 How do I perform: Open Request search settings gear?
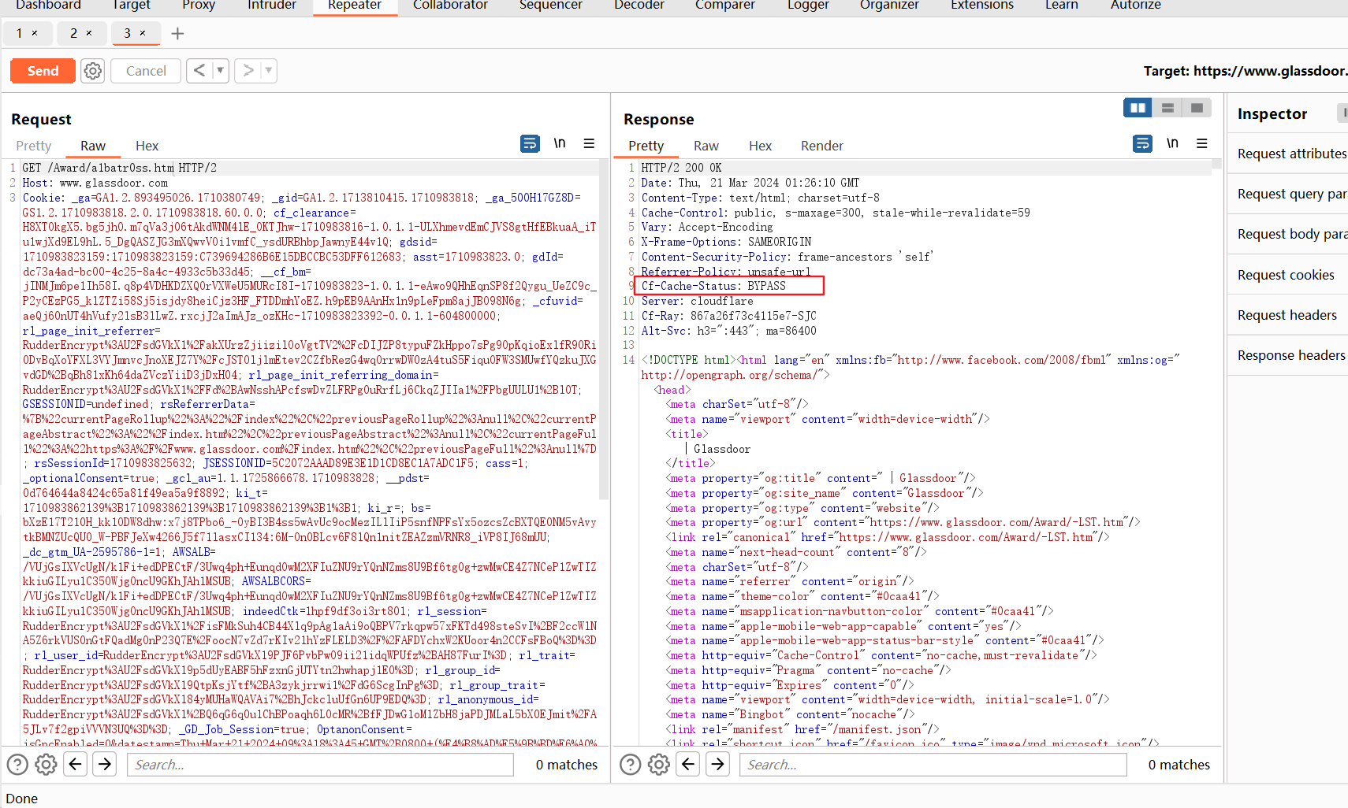point(47,765)
